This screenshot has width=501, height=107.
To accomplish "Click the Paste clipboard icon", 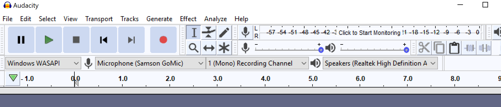I will click(454, 48).
